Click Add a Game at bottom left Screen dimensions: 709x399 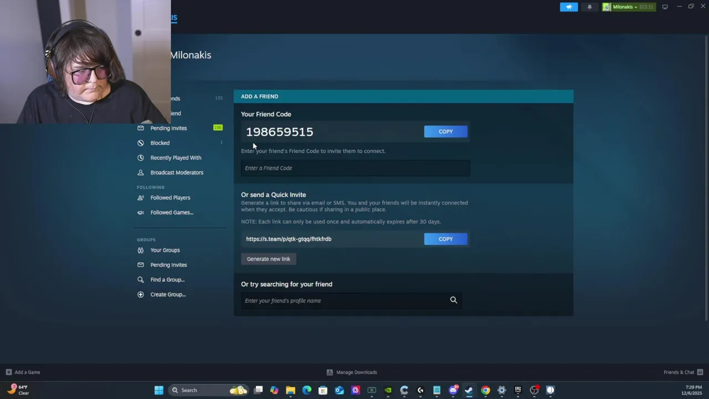(x=23, y=372)
